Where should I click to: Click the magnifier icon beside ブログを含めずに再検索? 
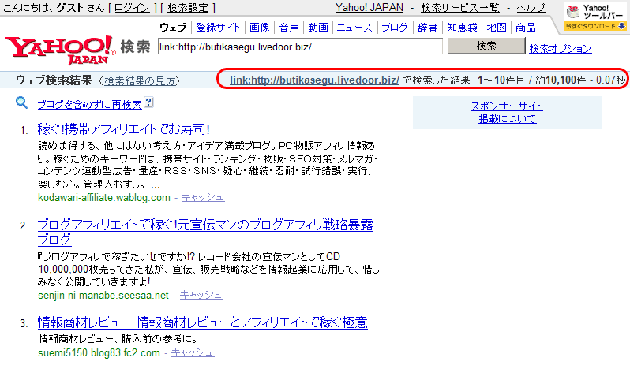21,103
